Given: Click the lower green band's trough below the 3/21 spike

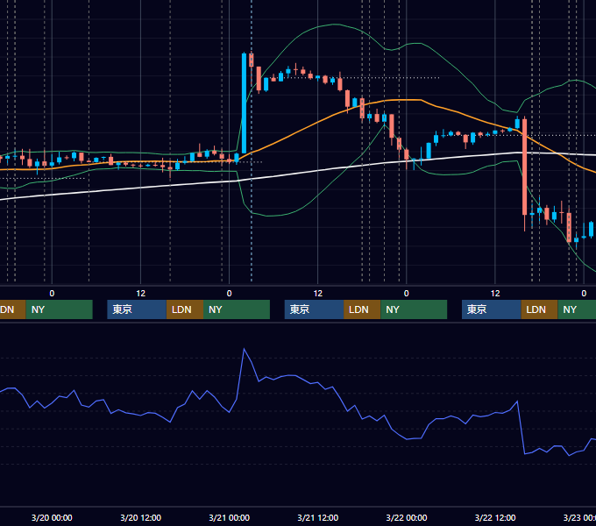Looking at the screenshot, I should 269,216.
